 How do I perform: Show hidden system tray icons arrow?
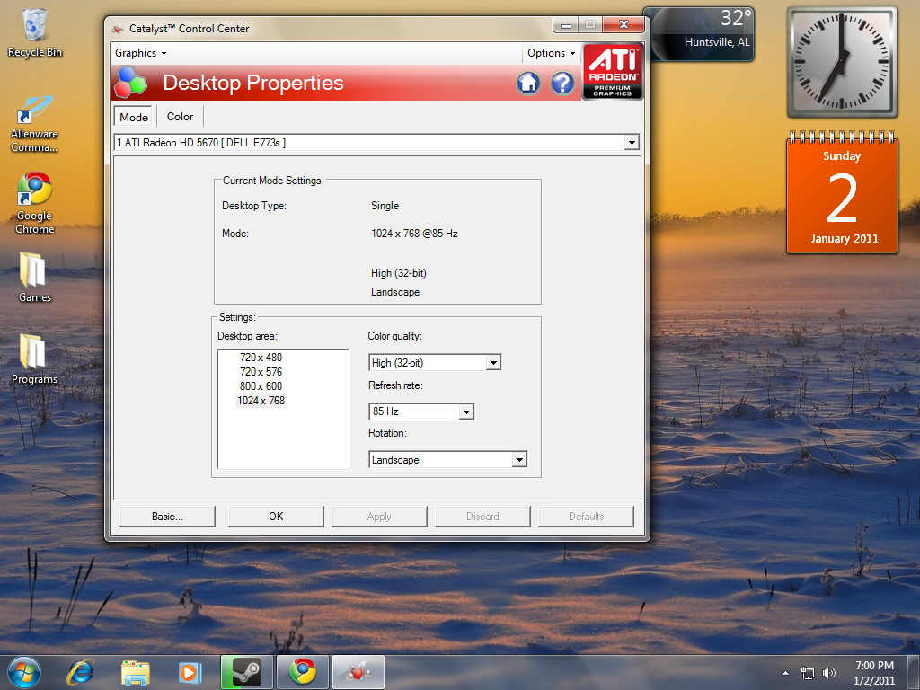coord(785,673)
